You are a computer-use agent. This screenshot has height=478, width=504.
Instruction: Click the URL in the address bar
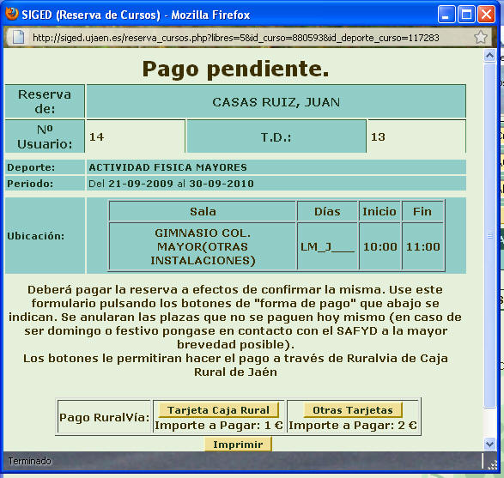[x=235, y=38]
